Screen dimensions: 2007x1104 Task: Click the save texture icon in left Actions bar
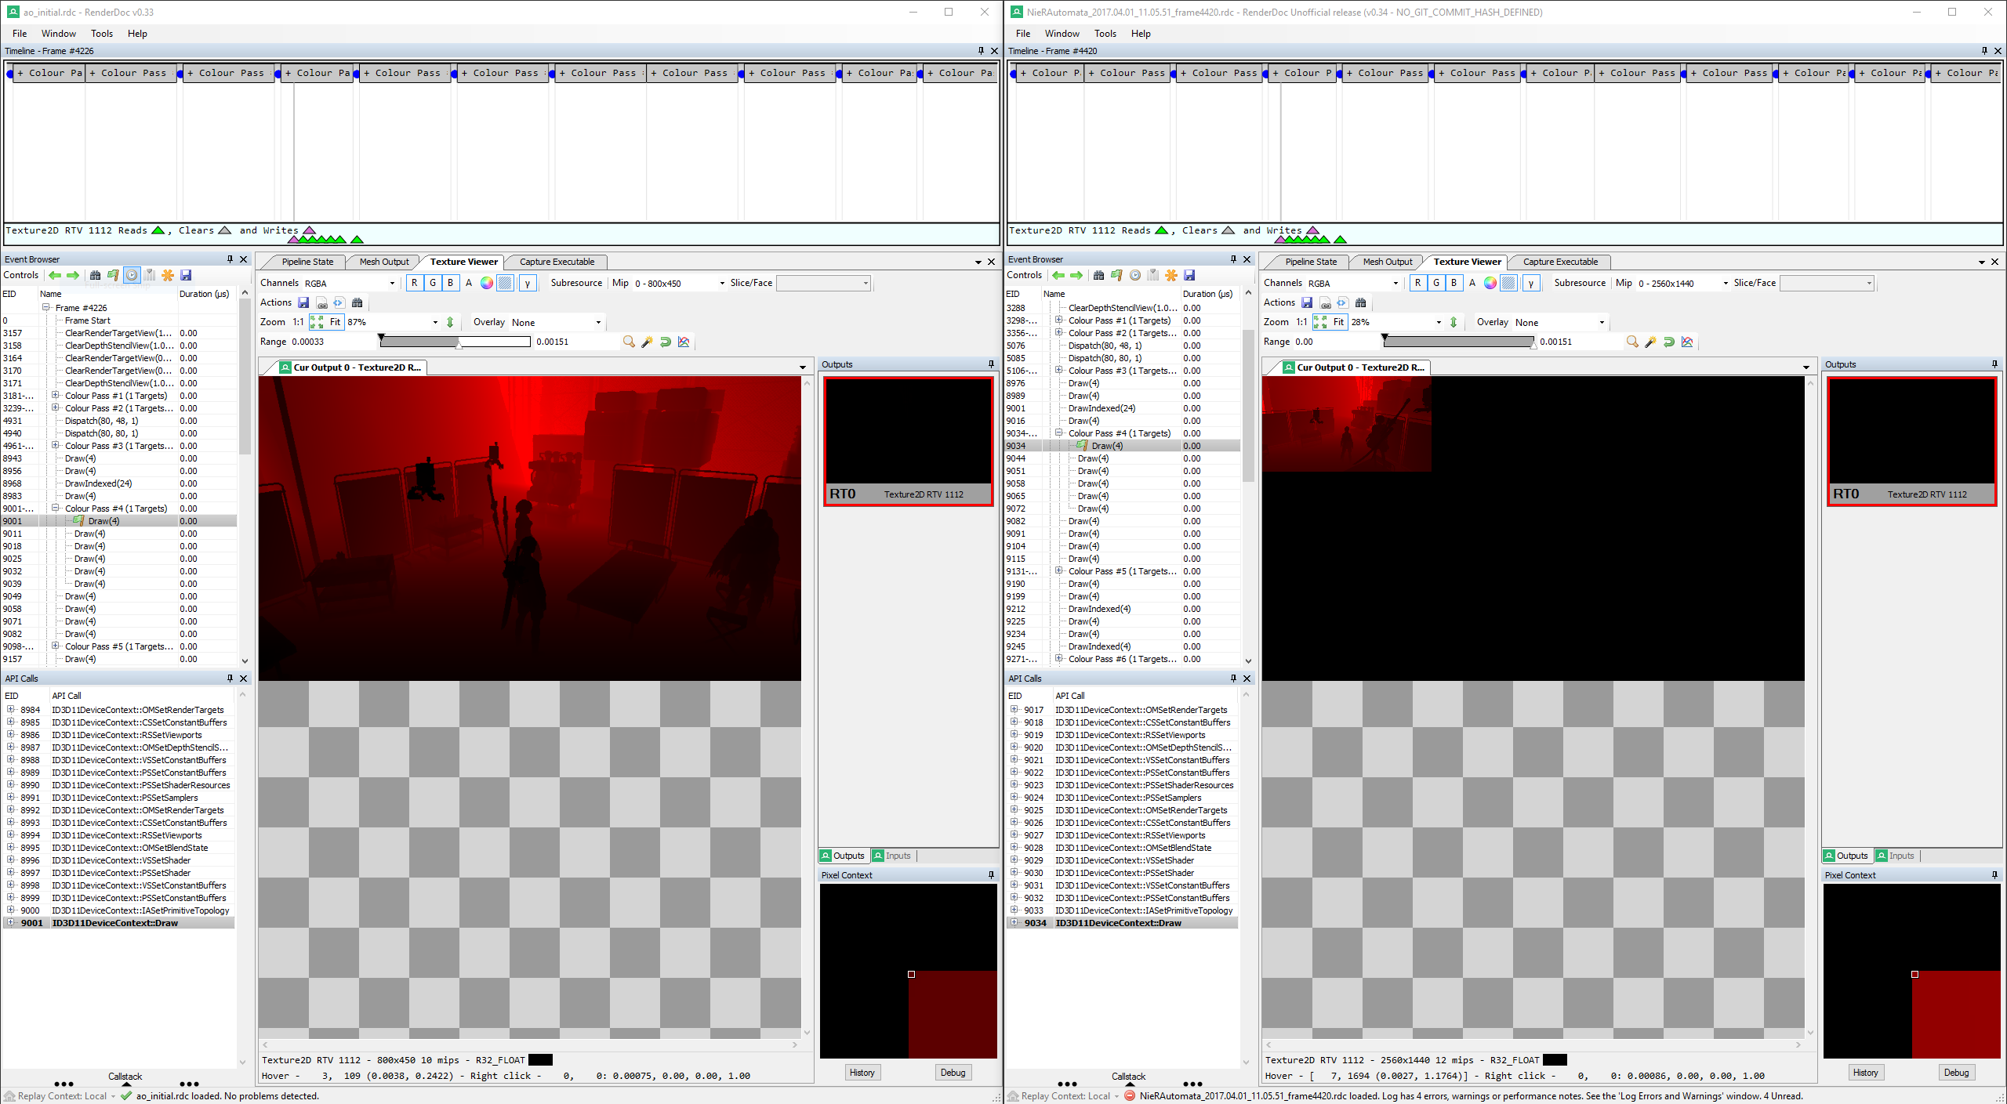(x=303, y=302)
